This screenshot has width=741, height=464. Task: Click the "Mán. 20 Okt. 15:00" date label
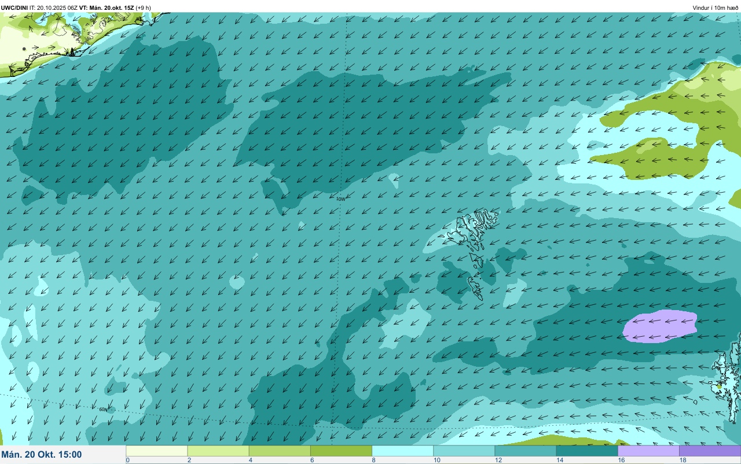[42, 455]
